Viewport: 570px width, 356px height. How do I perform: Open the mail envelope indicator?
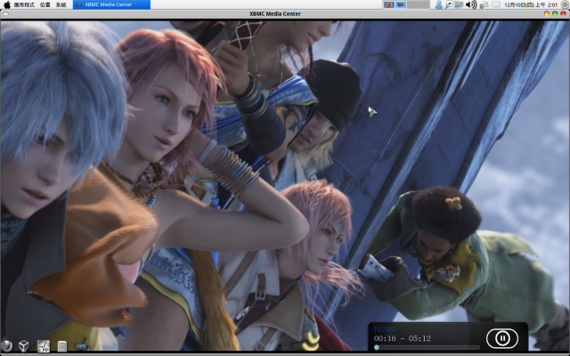tap(496, 4)
